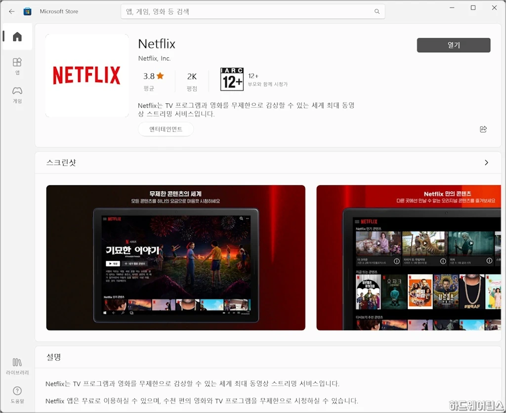This screenshot has height=413, width=506.
Task: Close the Microsoft Store window
Action: pyautogui.click(x=494, y=8)
